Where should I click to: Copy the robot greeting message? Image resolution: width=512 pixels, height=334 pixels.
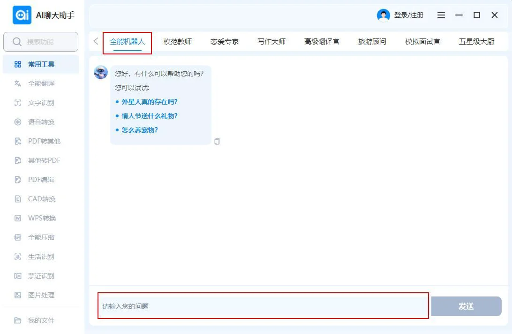click(217, 142)
